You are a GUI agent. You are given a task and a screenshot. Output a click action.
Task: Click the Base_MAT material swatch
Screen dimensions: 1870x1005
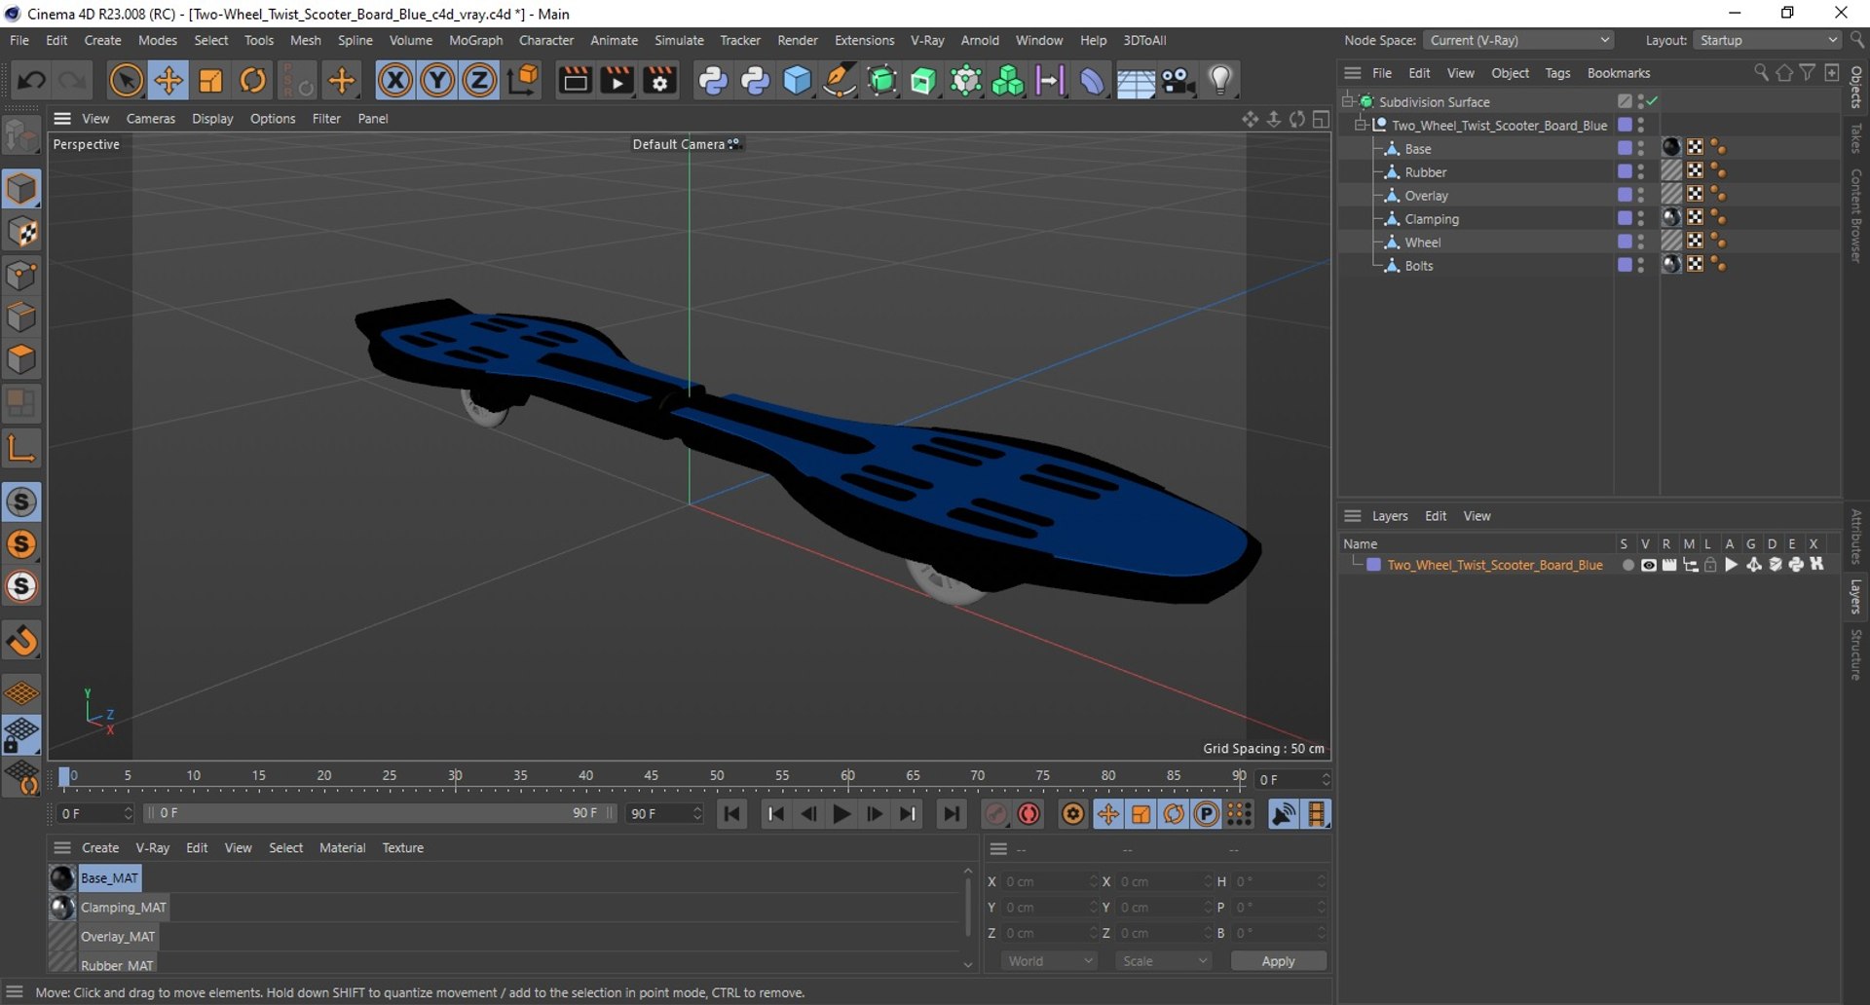(62, 878)
